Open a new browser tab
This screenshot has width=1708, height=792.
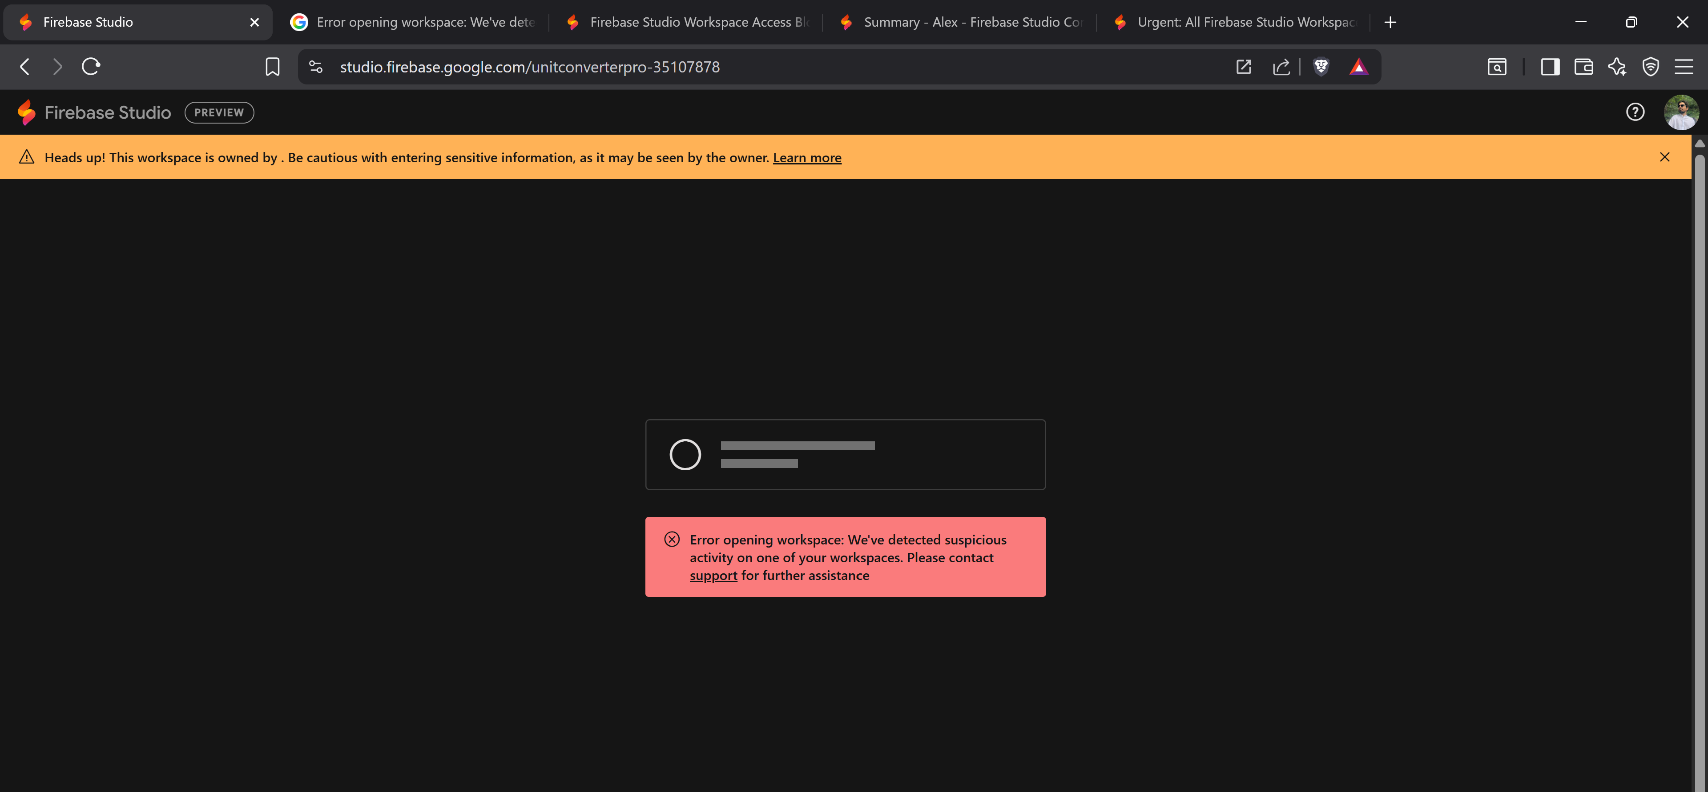click(x=1390, y=22)
